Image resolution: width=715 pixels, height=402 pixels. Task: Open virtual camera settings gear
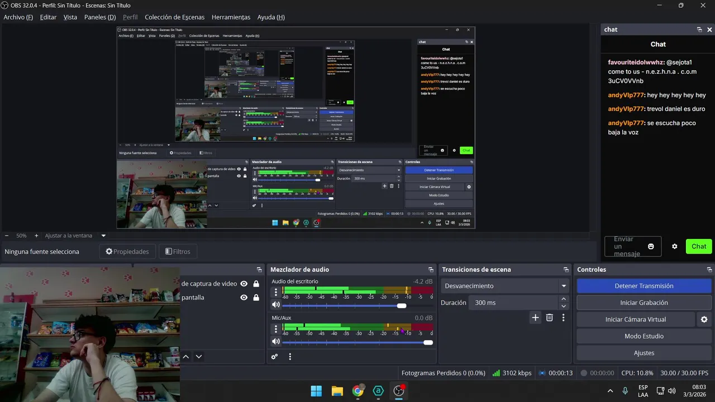(704, 319)
